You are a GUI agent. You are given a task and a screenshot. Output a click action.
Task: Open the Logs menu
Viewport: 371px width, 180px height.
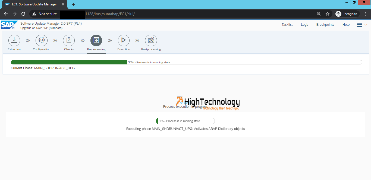[304, 25]
